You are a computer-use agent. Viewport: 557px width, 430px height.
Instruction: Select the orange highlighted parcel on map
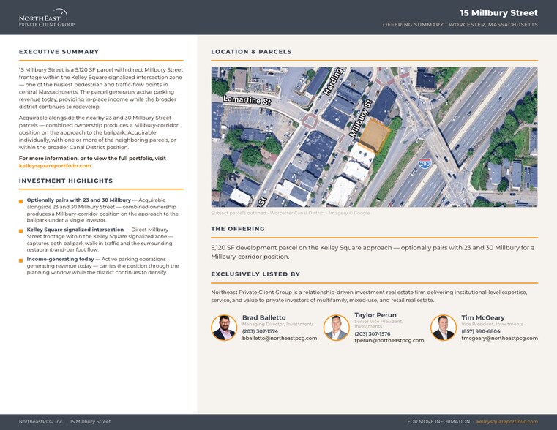[374, 135]
